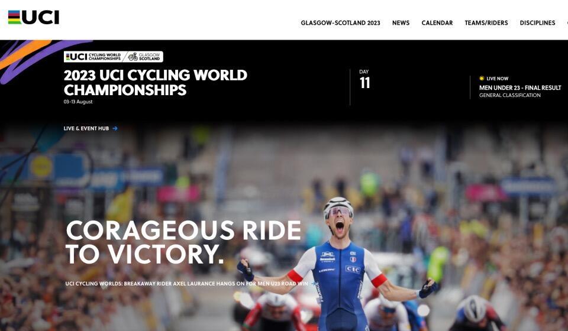Viewport: 568px width, 331px height.
Task: Click the 03-13 August event dates
Action: pyautogui.click(x=78, y=102)
